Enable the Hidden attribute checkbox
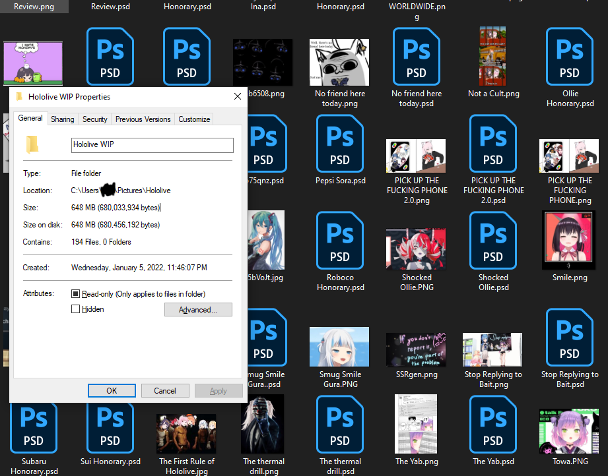608x476 pixels. coord(76,309)
